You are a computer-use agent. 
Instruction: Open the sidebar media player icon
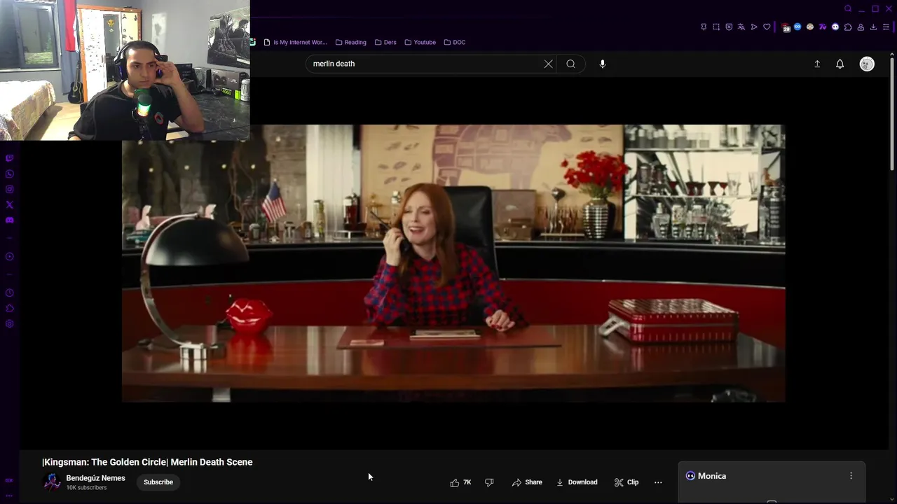(x=9, y=256)
